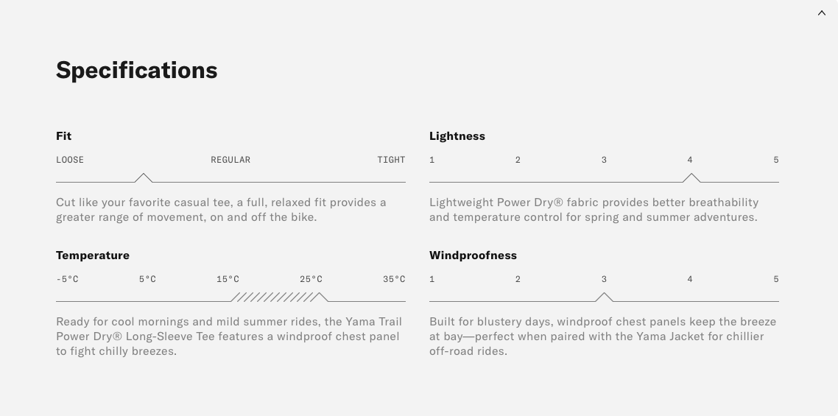Click the Windproofness section title
Viewport: 838px width, 416px height.
[x=473, y=255]
